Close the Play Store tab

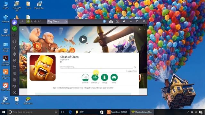coord(66,21)
